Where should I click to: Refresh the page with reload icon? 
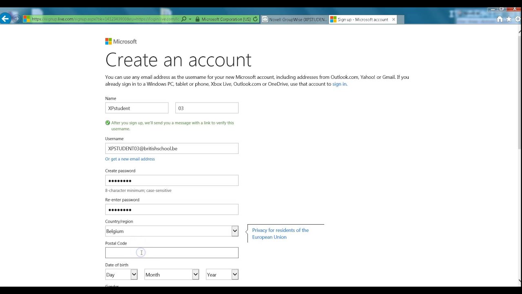tap(255, 19)
